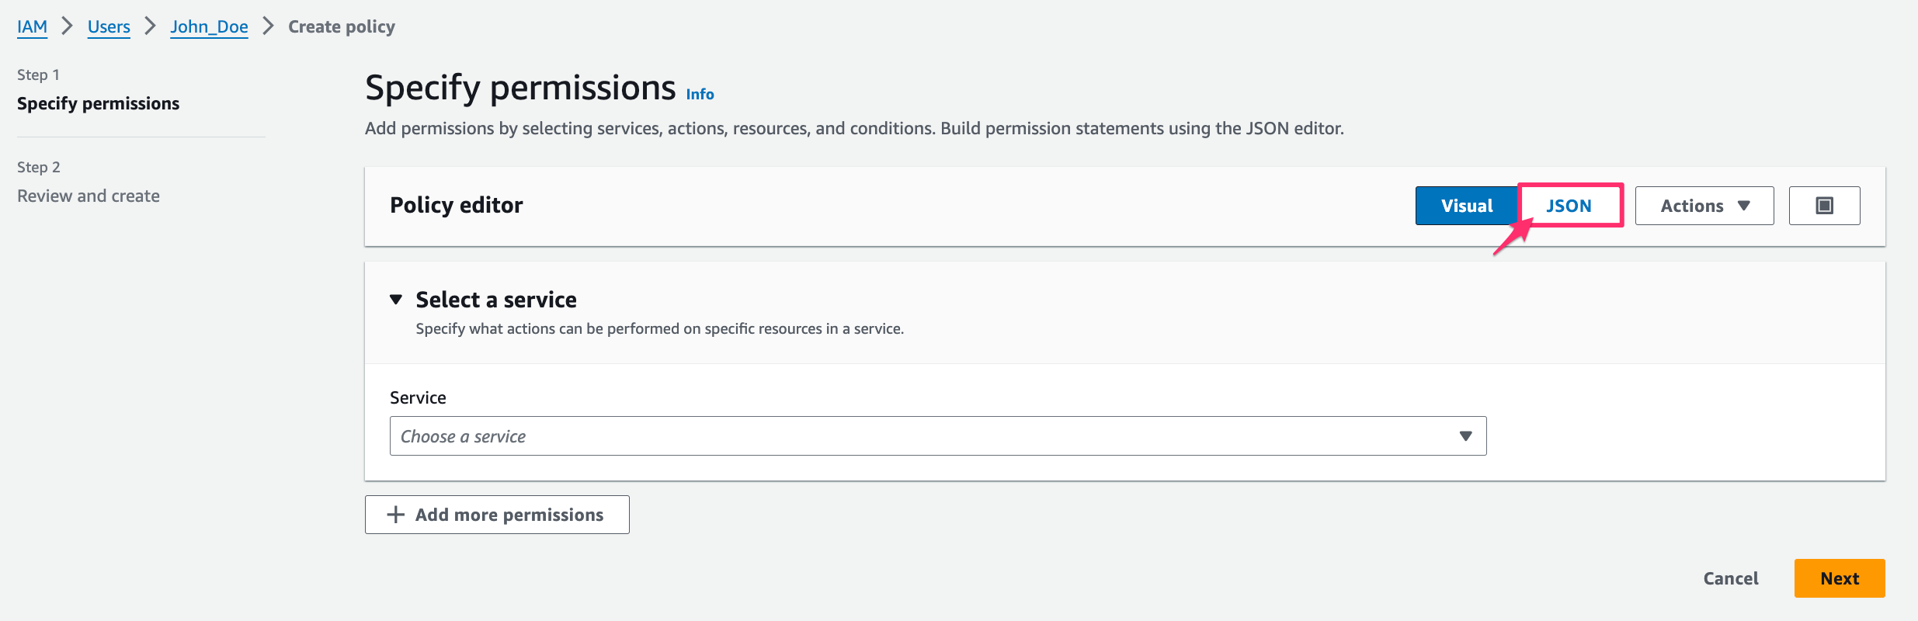1918x621 pixels.
Task: Click the Add more permissions button
Action: coord(497,514)
